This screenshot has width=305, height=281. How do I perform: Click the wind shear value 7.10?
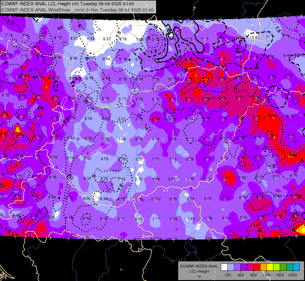coord(274,136)
